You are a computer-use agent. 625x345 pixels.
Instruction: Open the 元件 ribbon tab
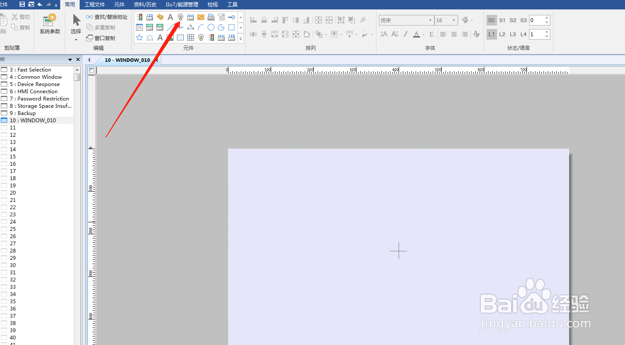coord(119,5)
